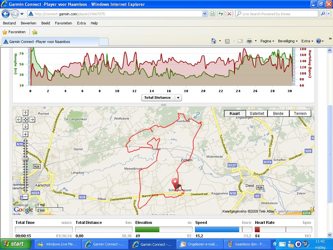Select the Garmin Connect browser tab
The image size is (333, 250).
click(x=50, y=42)
